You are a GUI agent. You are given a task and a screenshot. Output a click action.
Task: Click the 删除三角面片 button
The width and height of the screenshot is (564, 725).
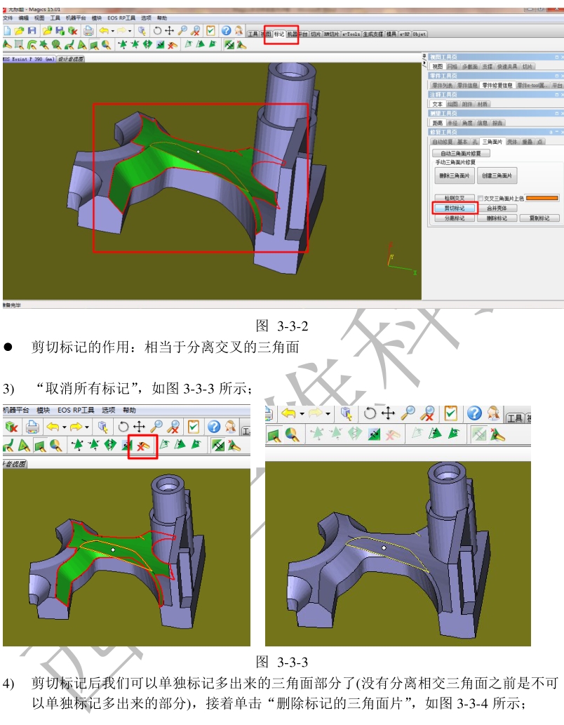click(x=454, y=175)
